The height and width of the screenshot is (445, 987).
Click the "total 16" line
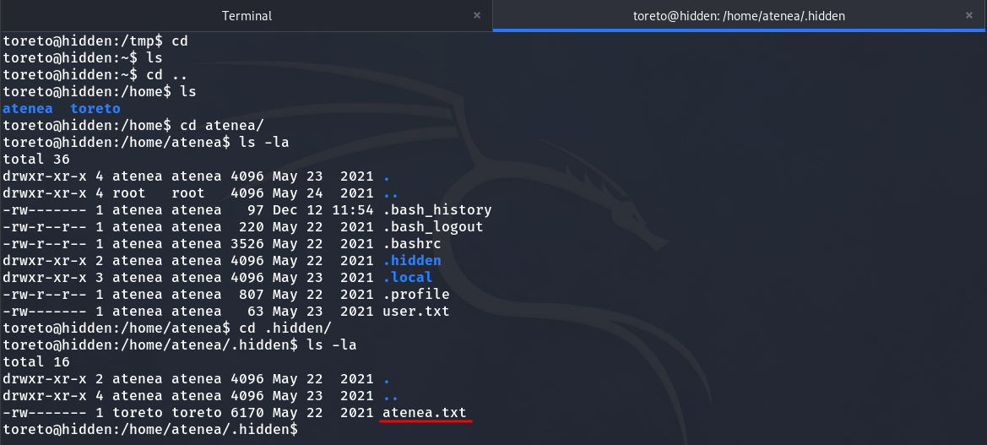coord(36,361)
